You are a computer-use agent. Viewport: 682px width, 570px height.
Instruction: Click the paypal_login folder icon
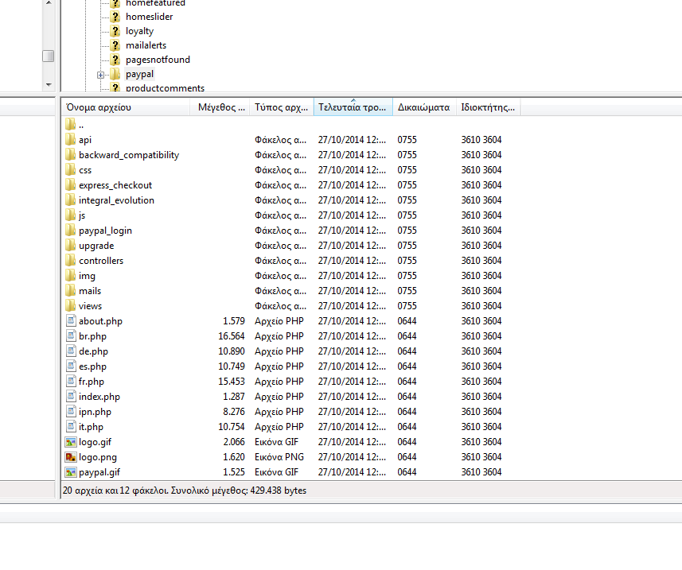pos(71,231)
